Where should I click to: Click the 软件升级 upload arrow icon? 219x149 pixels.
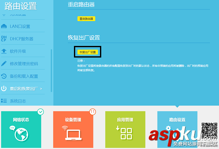[x=4, y=51]
